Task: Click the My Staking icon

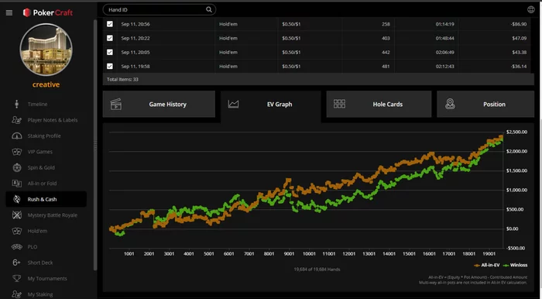Action: coord(16,294)
